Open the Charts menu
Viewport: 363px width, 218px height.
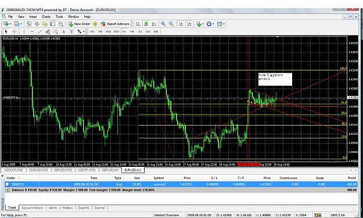pyautogui.click(x=46, y=17)
